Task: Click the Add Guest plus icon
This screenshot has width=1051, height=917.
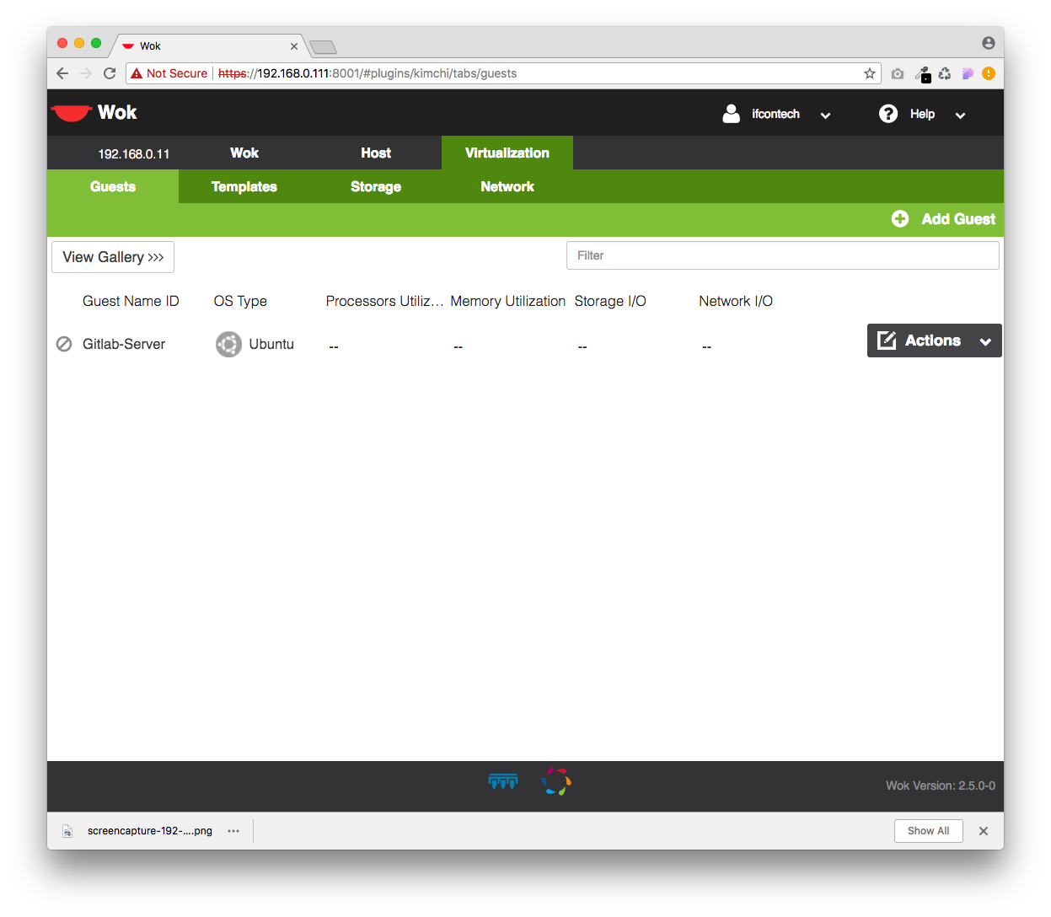Action: (x=900, y=219)
